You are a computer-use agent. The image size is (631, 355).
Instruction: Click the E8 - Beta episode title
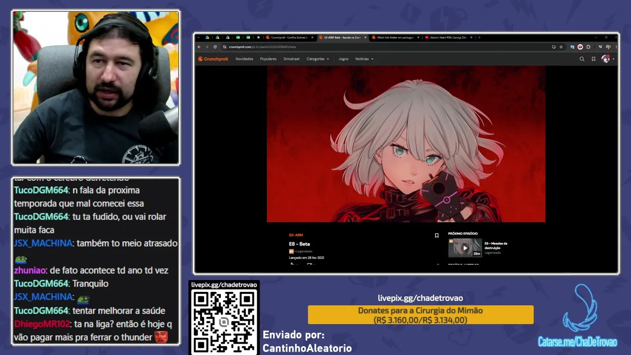click(x=299, y=244)
